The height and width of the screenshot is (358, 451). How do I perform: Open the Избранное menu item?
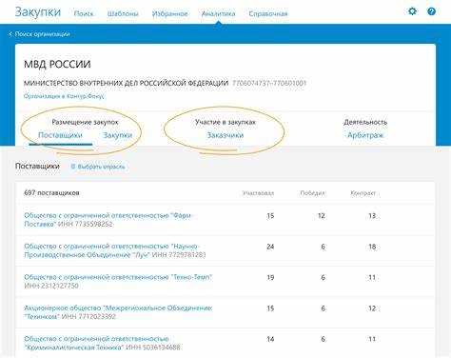pyautogui.click(x=170, y=13)
